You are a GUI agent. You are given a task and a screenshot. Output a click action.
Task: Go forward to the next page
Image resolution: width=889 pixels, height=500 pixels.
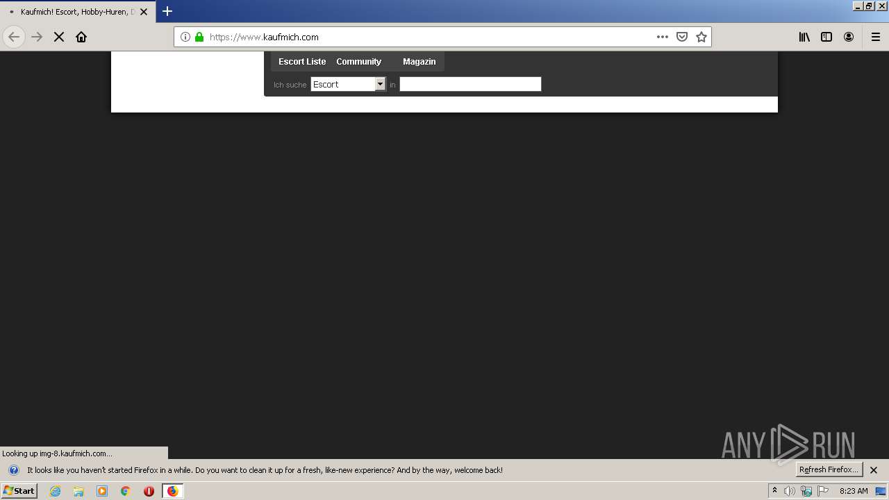pos(37,37)
